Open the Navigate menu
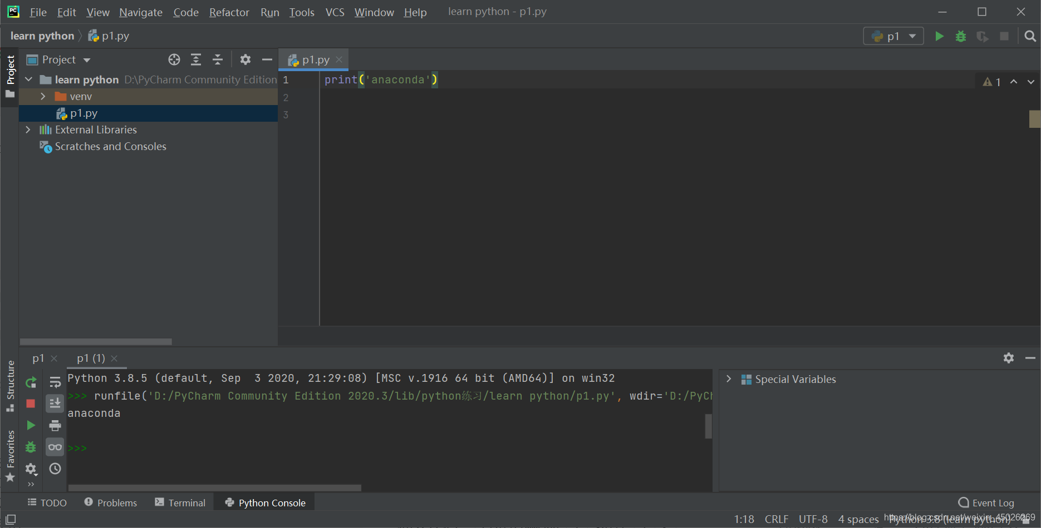Screen dimensions: 1041x528 click(141, 12)
